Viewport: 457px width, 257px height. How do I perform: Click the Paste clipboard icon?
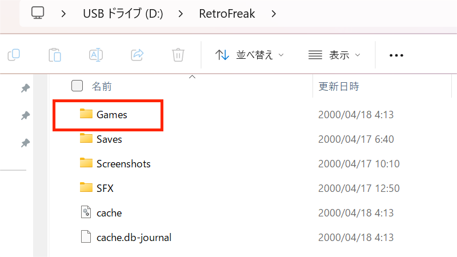pos(55,55)
